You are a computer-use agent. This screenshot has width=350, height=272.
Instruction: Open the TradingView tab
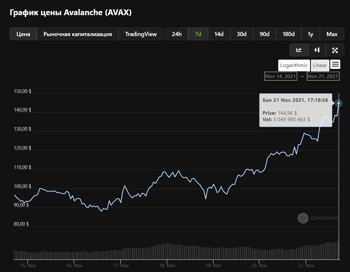tap(141, 34)
